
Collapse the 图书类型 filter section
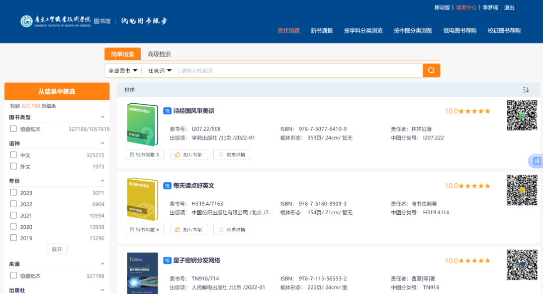pyautogui.click(x=103, y=117)
